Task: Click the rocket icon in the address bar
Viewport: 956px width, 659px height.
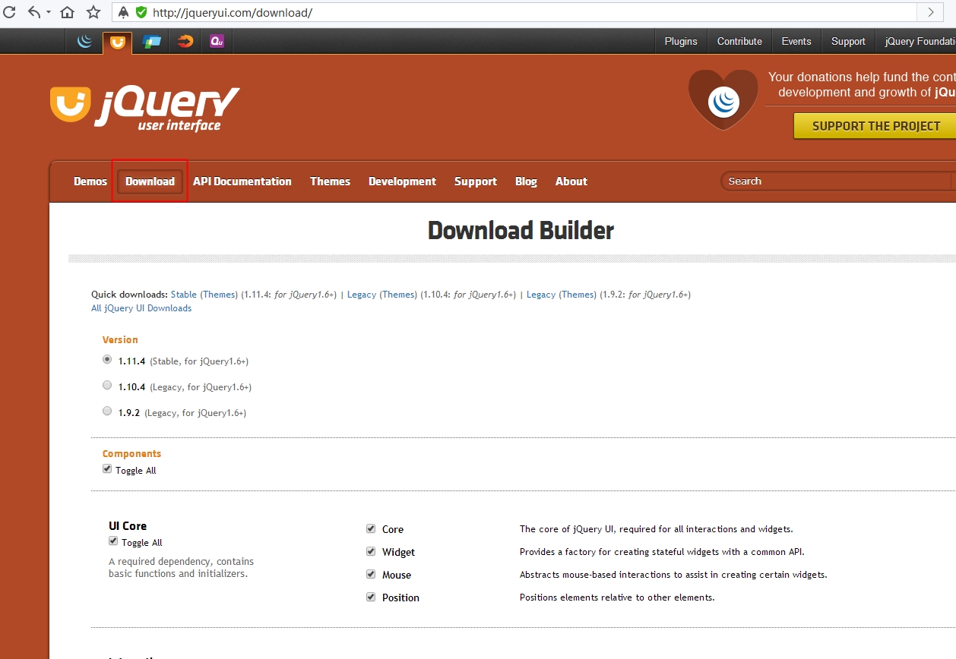Action: click(124, 12)
